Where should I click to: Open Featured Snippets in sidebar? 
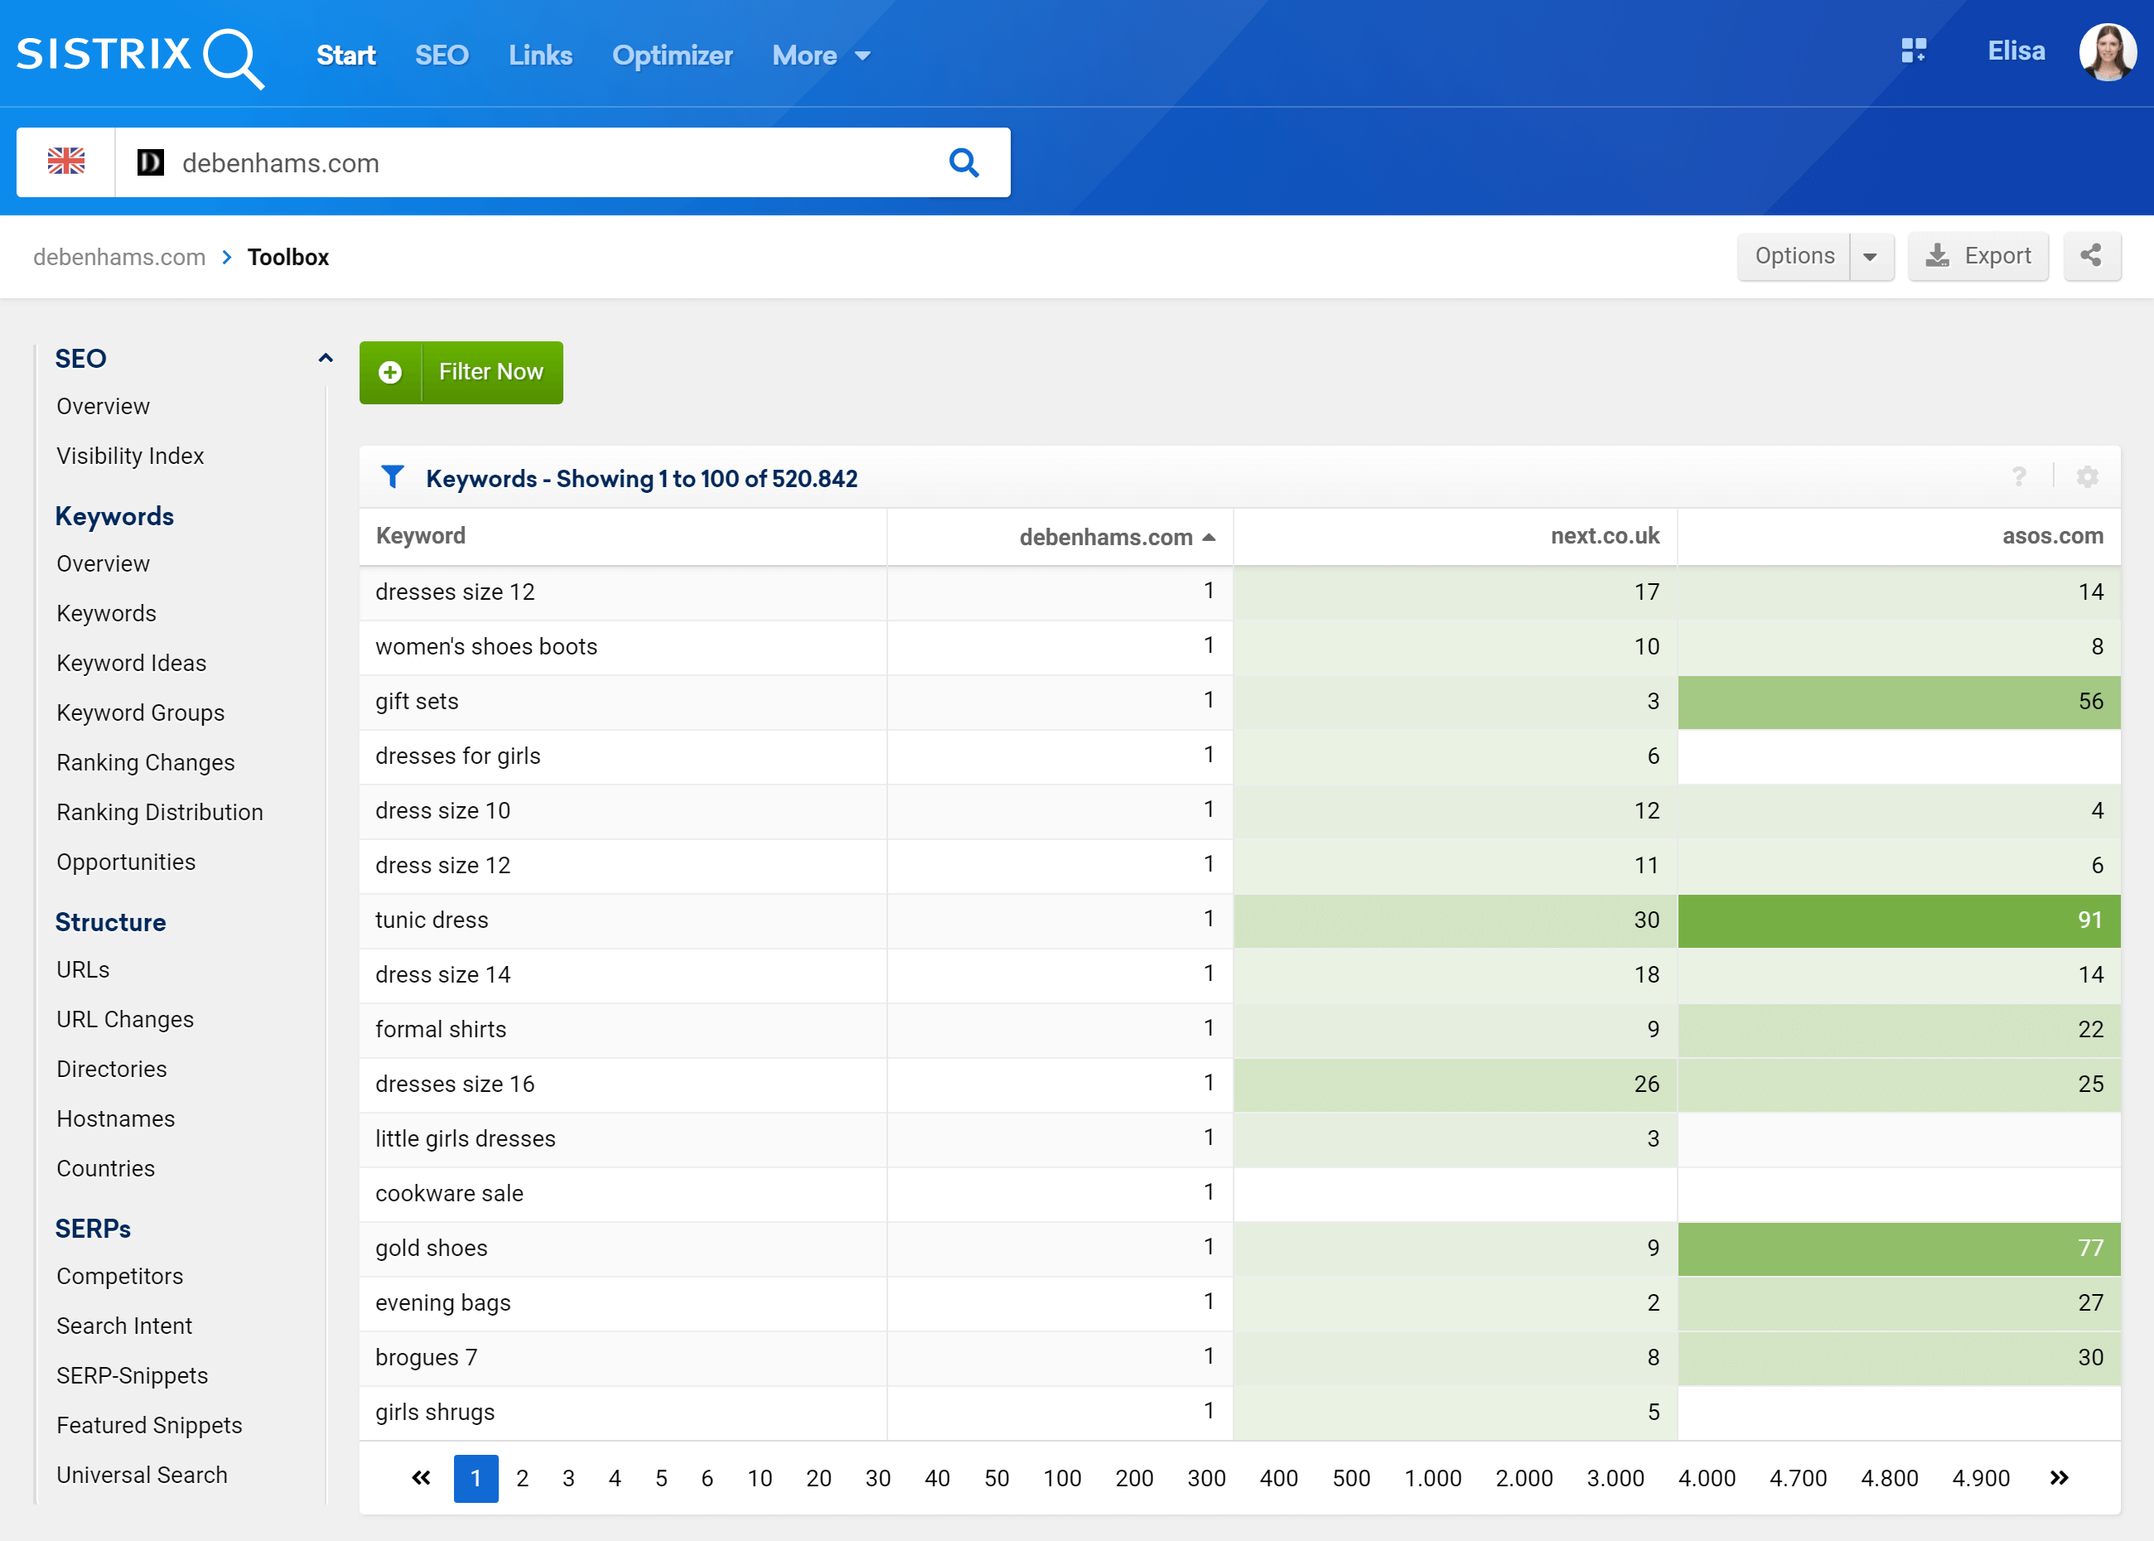(x=149, y=1425)
